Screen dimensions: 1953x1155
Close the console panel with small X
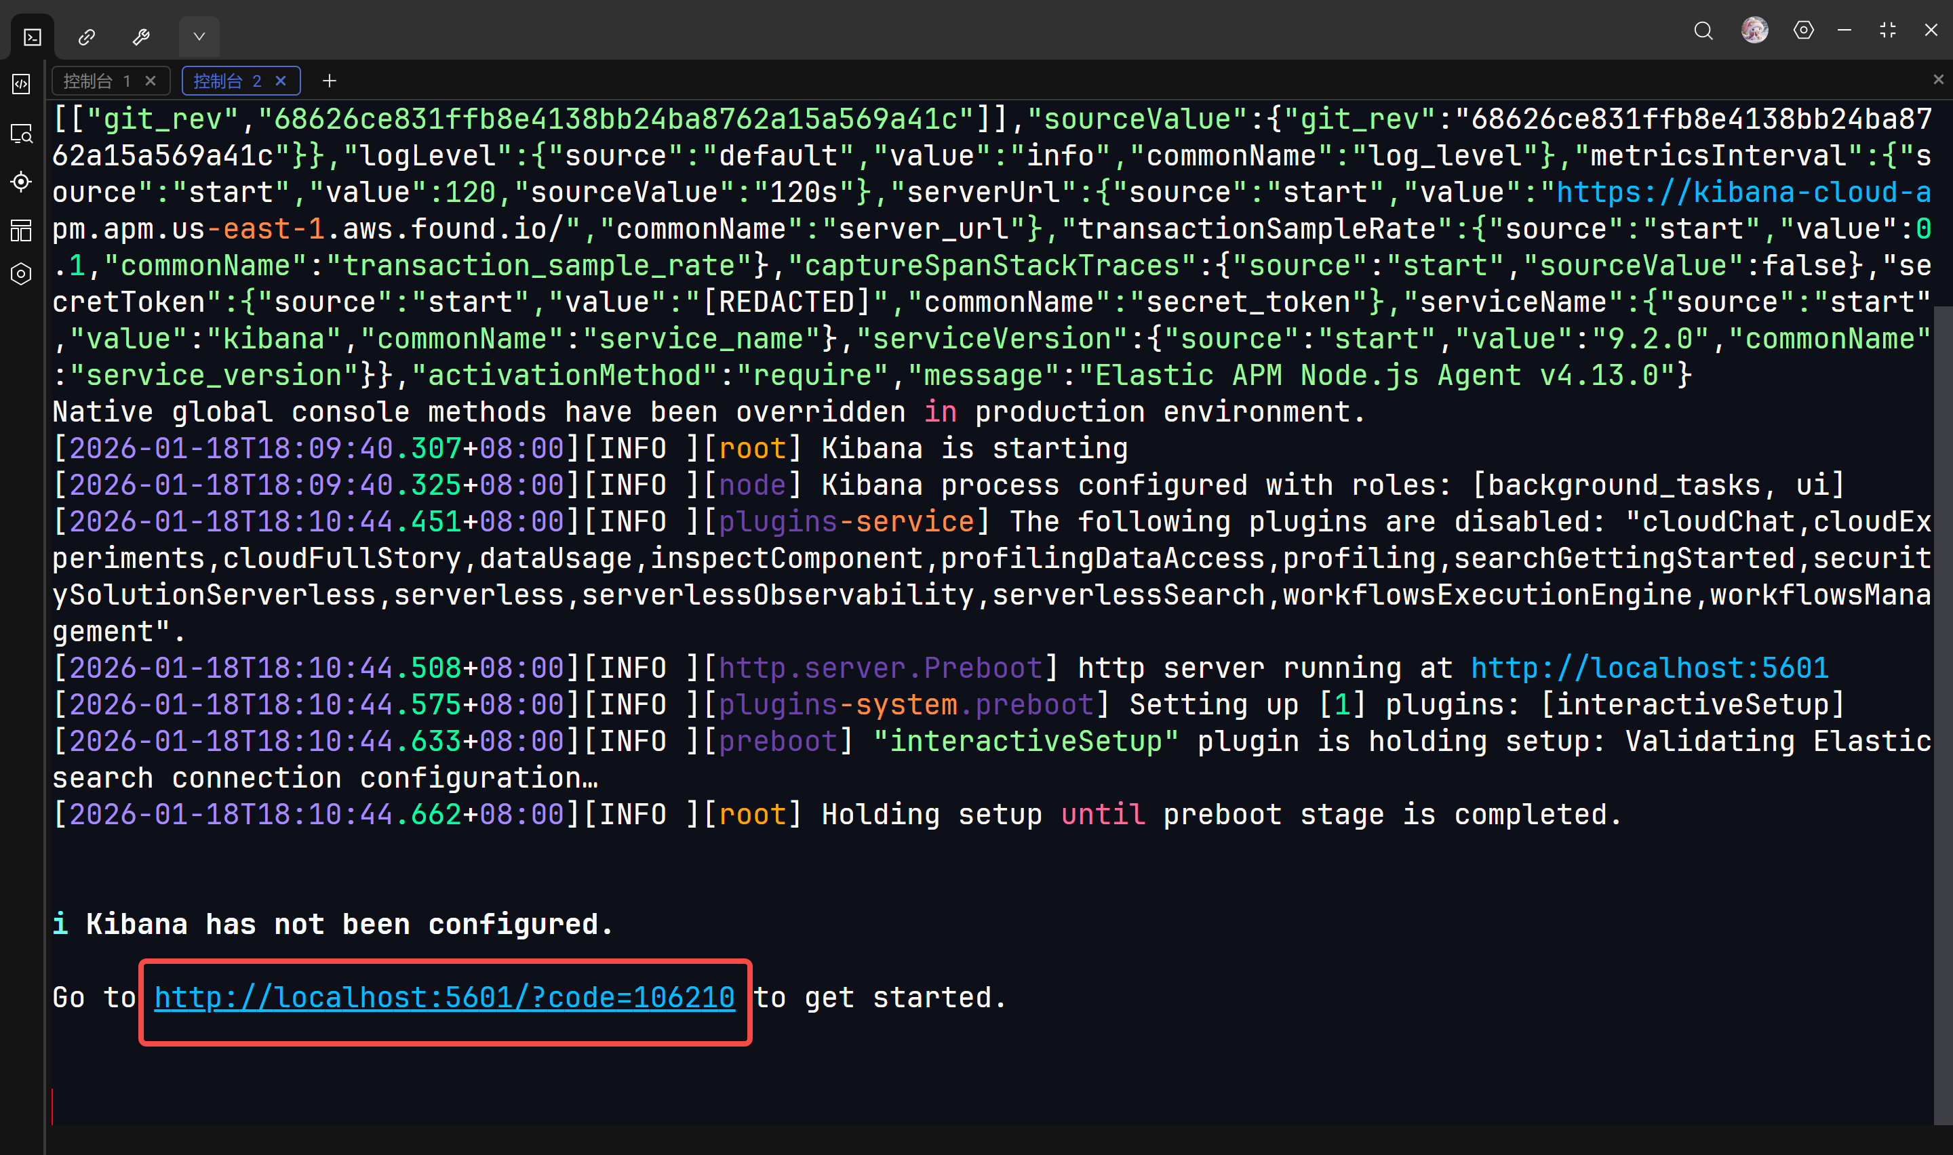[1937, 79]
